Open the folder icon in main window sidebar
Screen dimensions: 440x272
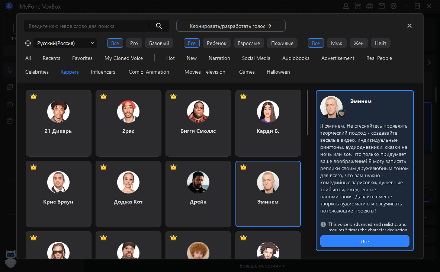tap(10, 104)
